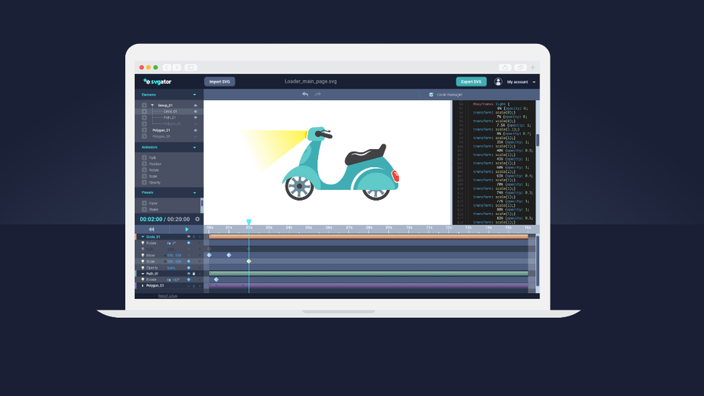The height and width of the screenshot is (396, 704).
Task: Click the Import SVG button
Action: 220,82
